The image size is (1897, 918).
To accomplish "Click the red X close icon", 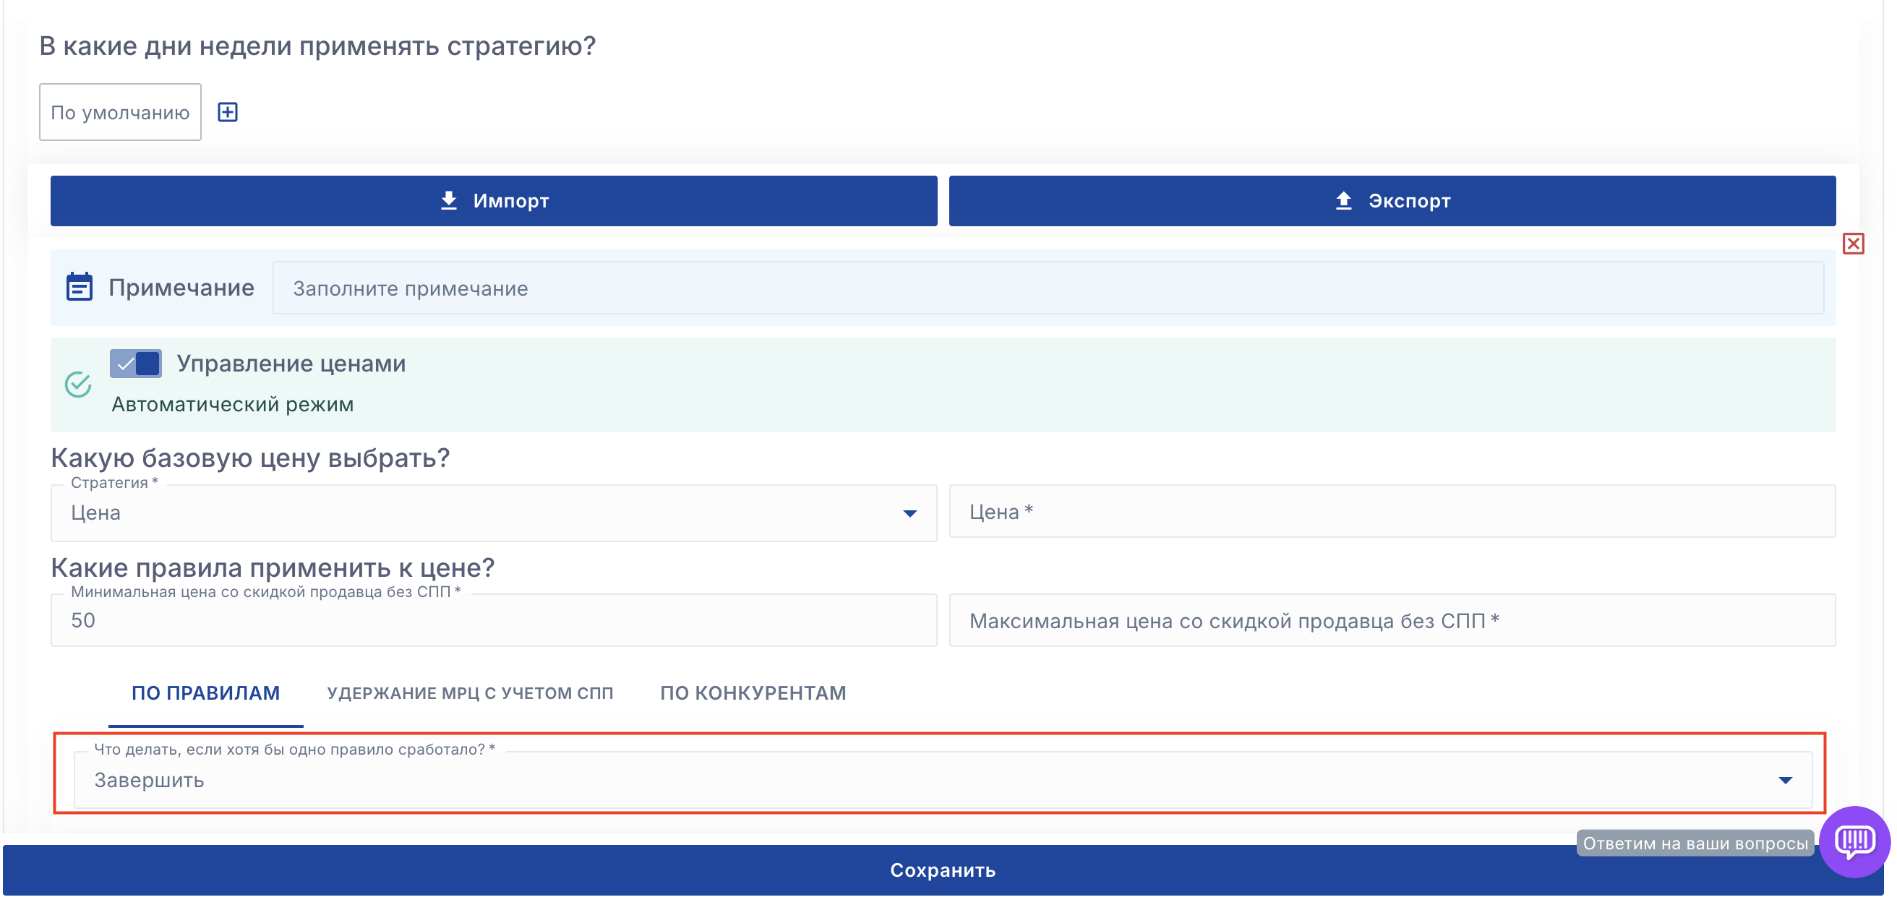I will (x=1853, y=244).
